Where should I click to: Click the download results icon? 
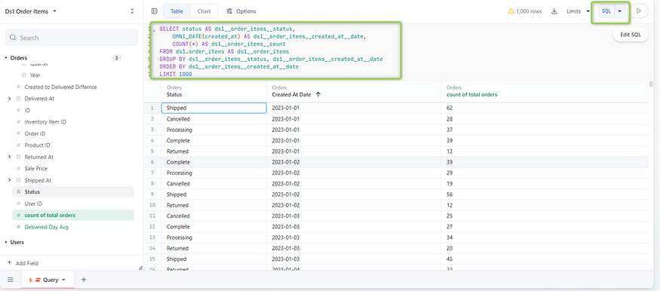[554, 11]
